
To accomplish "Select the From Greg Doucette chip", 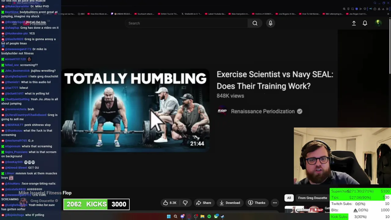I will pos(312,198).
